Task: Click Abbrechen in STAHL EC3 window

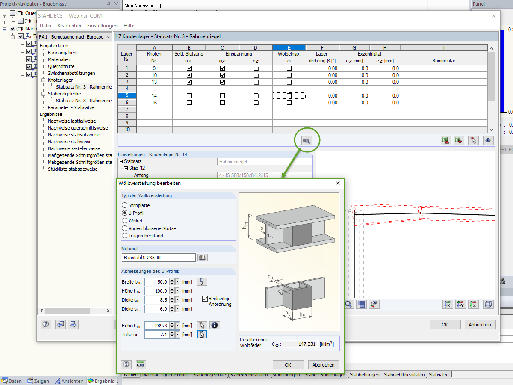Action: coord(481,325)
